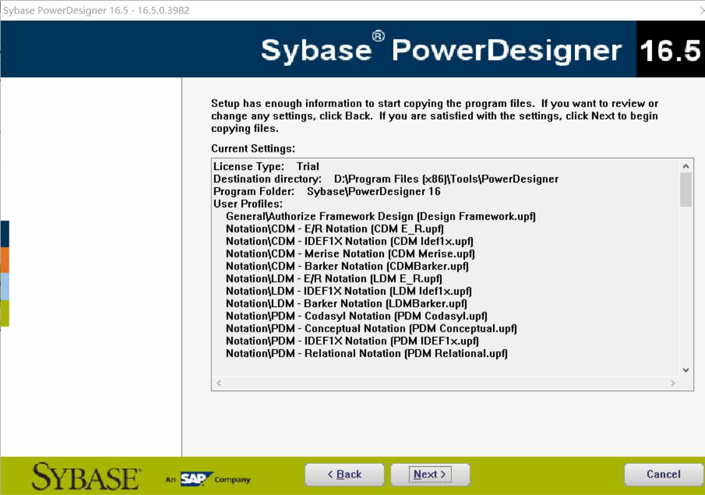705x495 pixels.
Task: Select the PDM - IDEF1X Notation line
Action: coord(352,341)
